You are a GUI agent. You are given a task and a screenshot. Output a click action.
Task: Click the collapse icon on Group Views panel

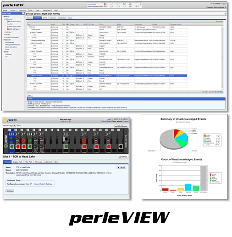(23, 13)
